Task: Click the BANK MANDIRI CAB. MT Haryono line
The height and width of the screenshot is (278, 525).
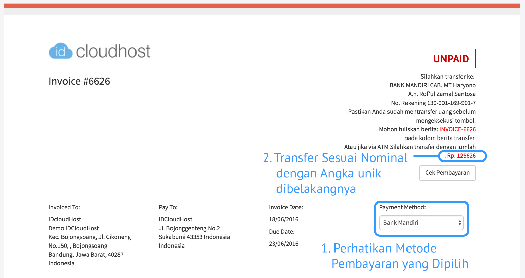Action: (432, 85)
